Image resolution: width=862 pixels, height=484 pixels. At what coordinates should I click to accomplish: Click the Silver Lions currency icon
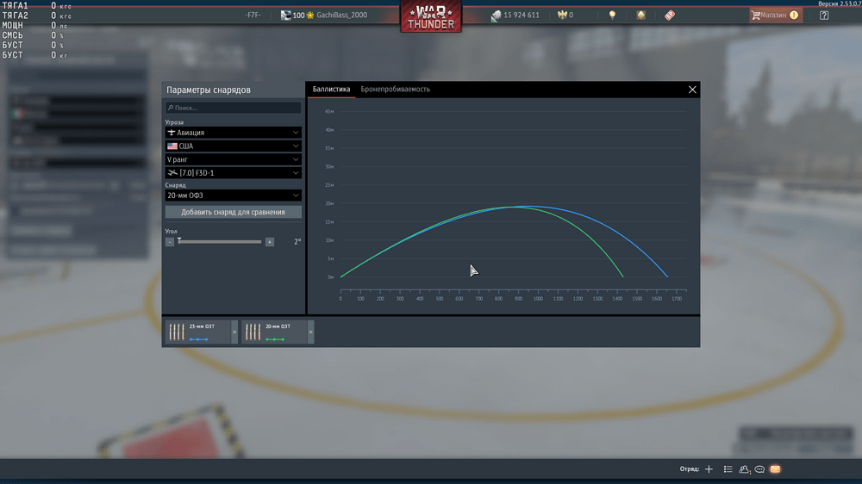(x=497, y=16)
